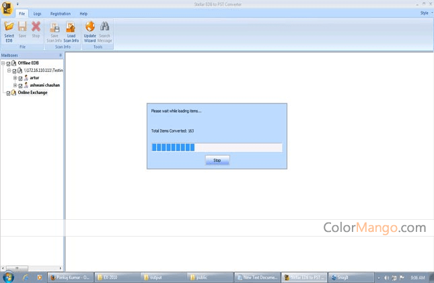Open EX-2010 folder in taskbar
Viewport: 434px width, 283px height.
[x=117, y=278]
